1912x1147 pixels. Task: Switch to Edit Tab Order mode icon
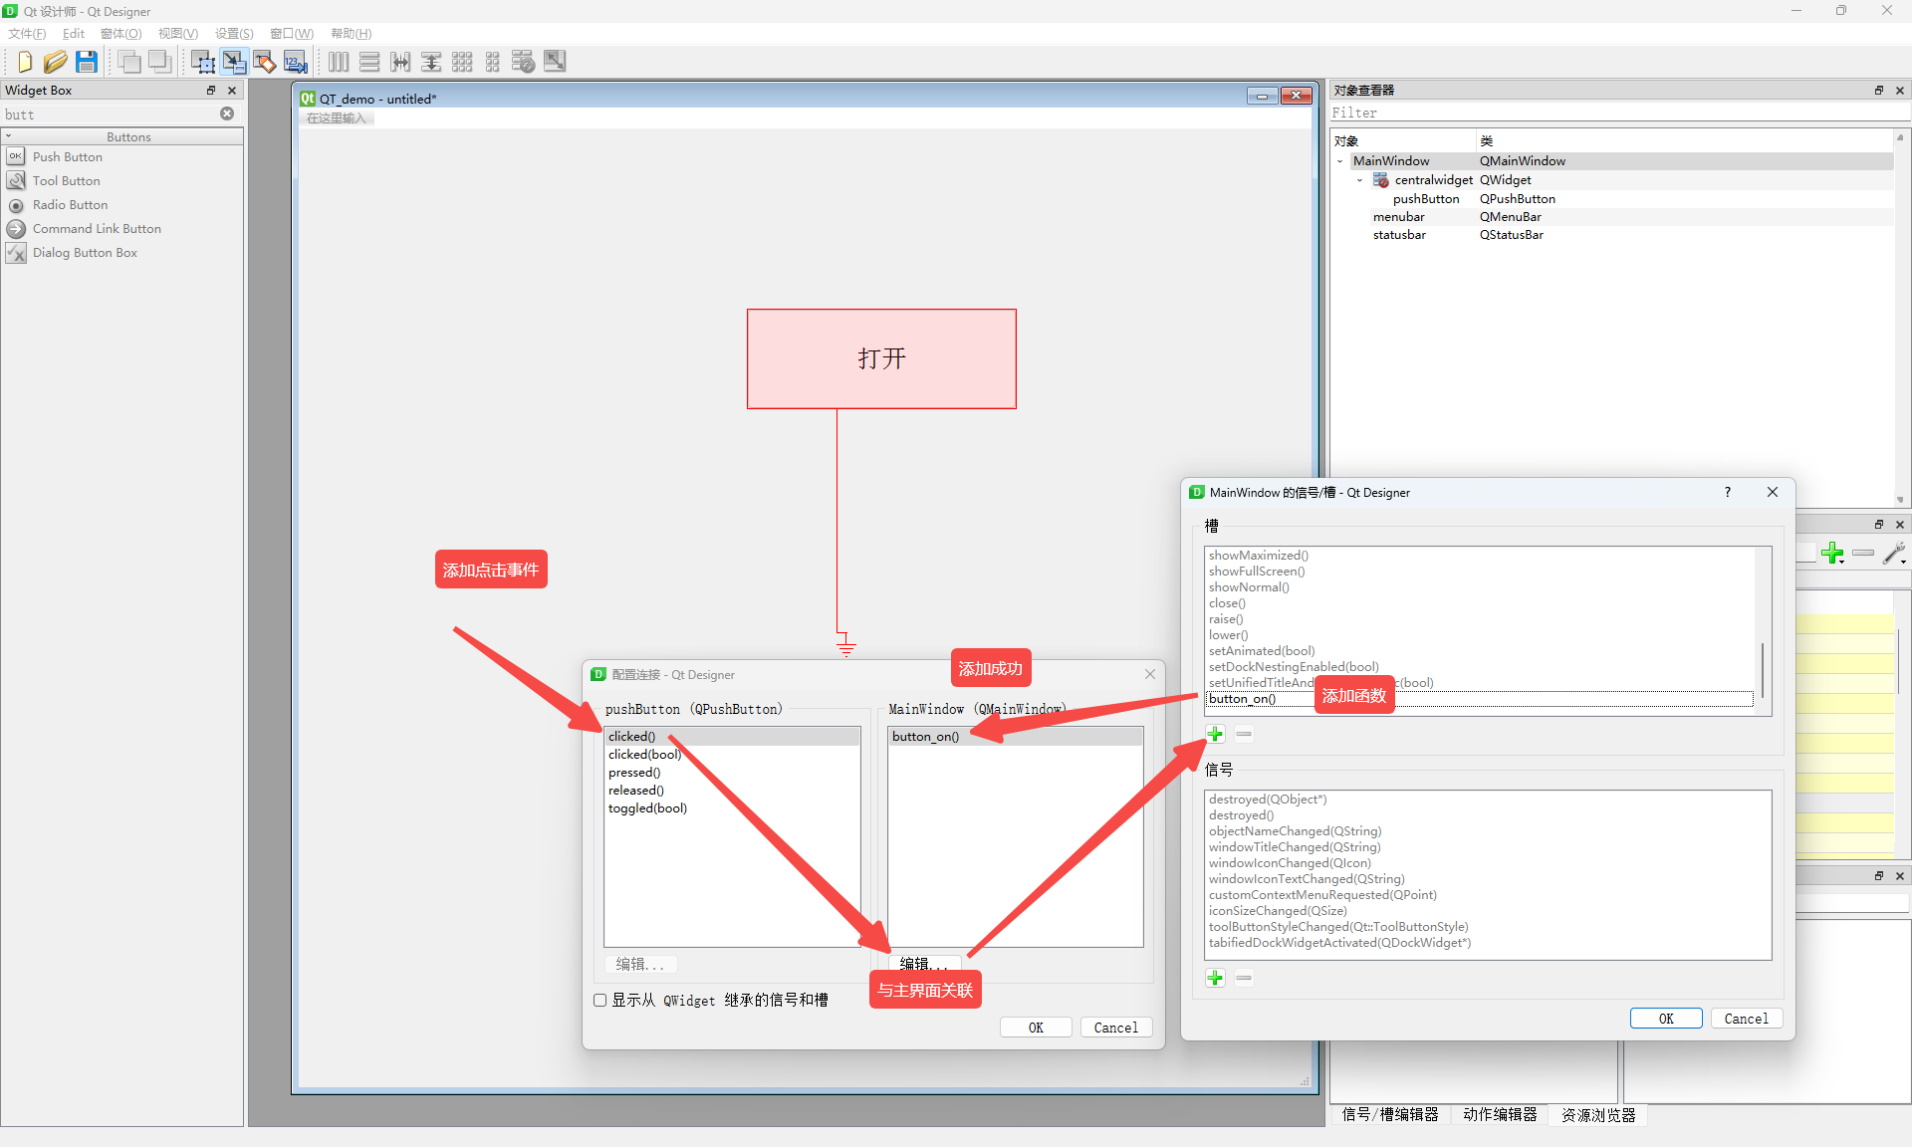tap(296, 62)
